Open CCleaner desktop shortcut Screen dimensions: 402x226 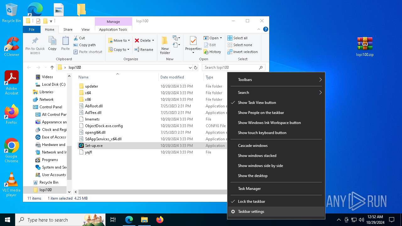[12, 46]
